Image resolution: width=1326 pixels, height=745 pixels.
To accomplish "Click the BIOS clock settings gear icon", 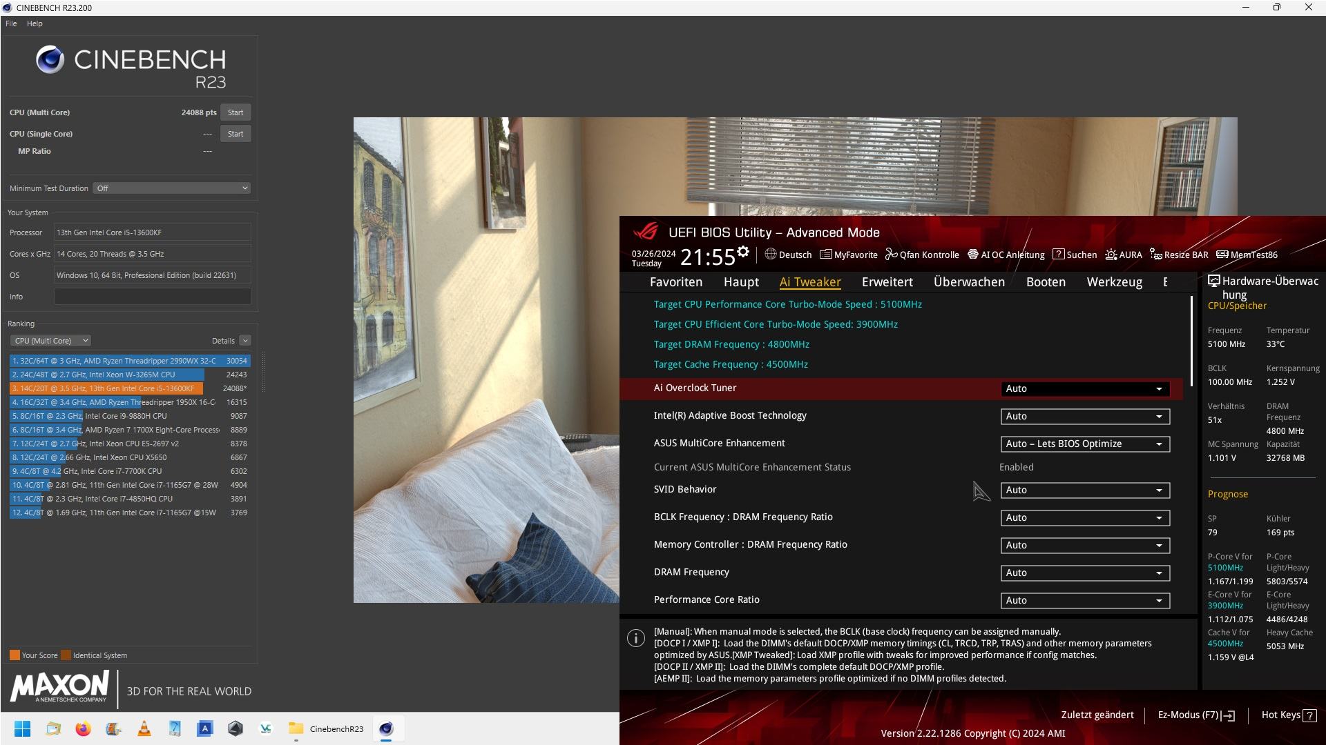I will click(x=743, y=252).
